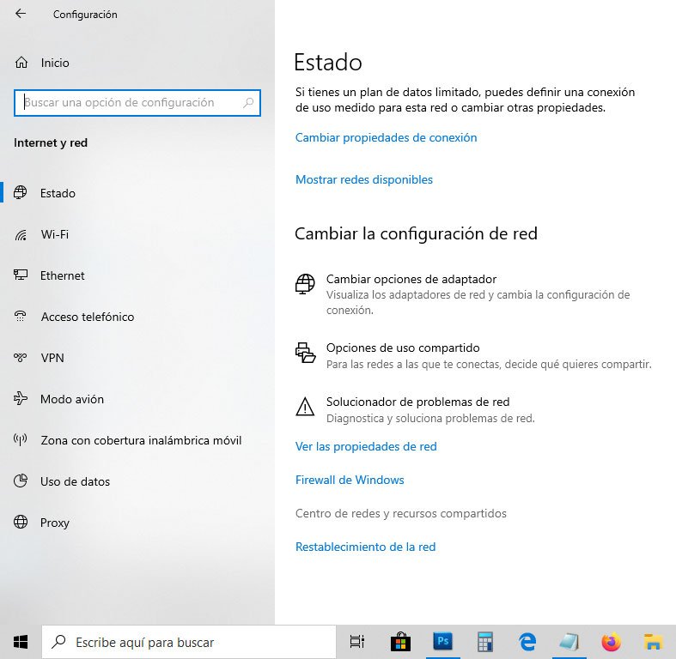This screenshot has width=676, height=659.
Task: Select the Ethernet monitor icon
Action: (21, 275)
